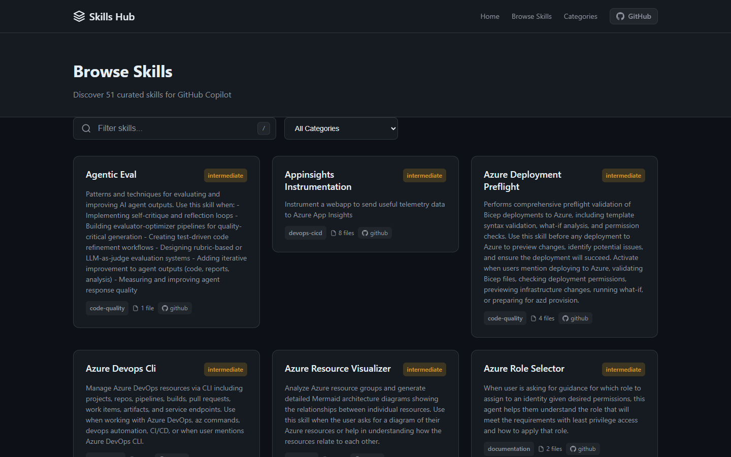Open the Azure Deployment Preflight skill title
Image resolution: width=731 pixels, height=457 pixels.
[x=522, y=181]
